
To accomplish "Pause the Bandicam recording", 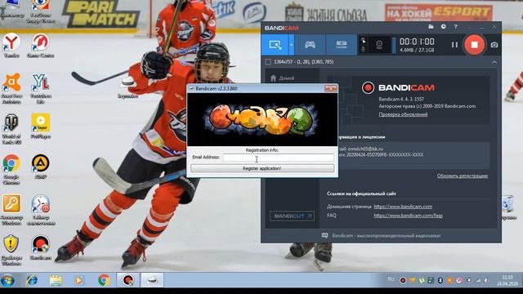I will (454, 45).
